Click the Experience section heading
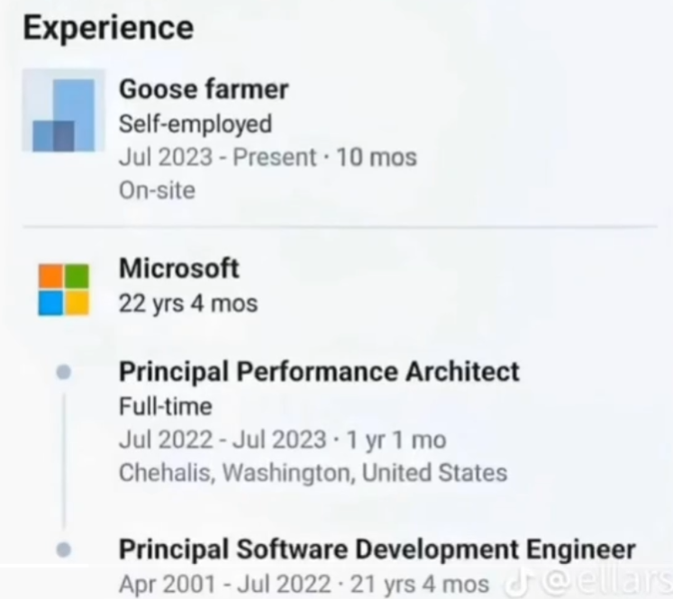Screen dimensions: 673x599 point(108,28)
